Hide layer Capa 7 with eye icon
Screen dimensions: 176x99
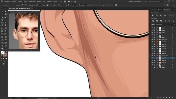[152, 28]
